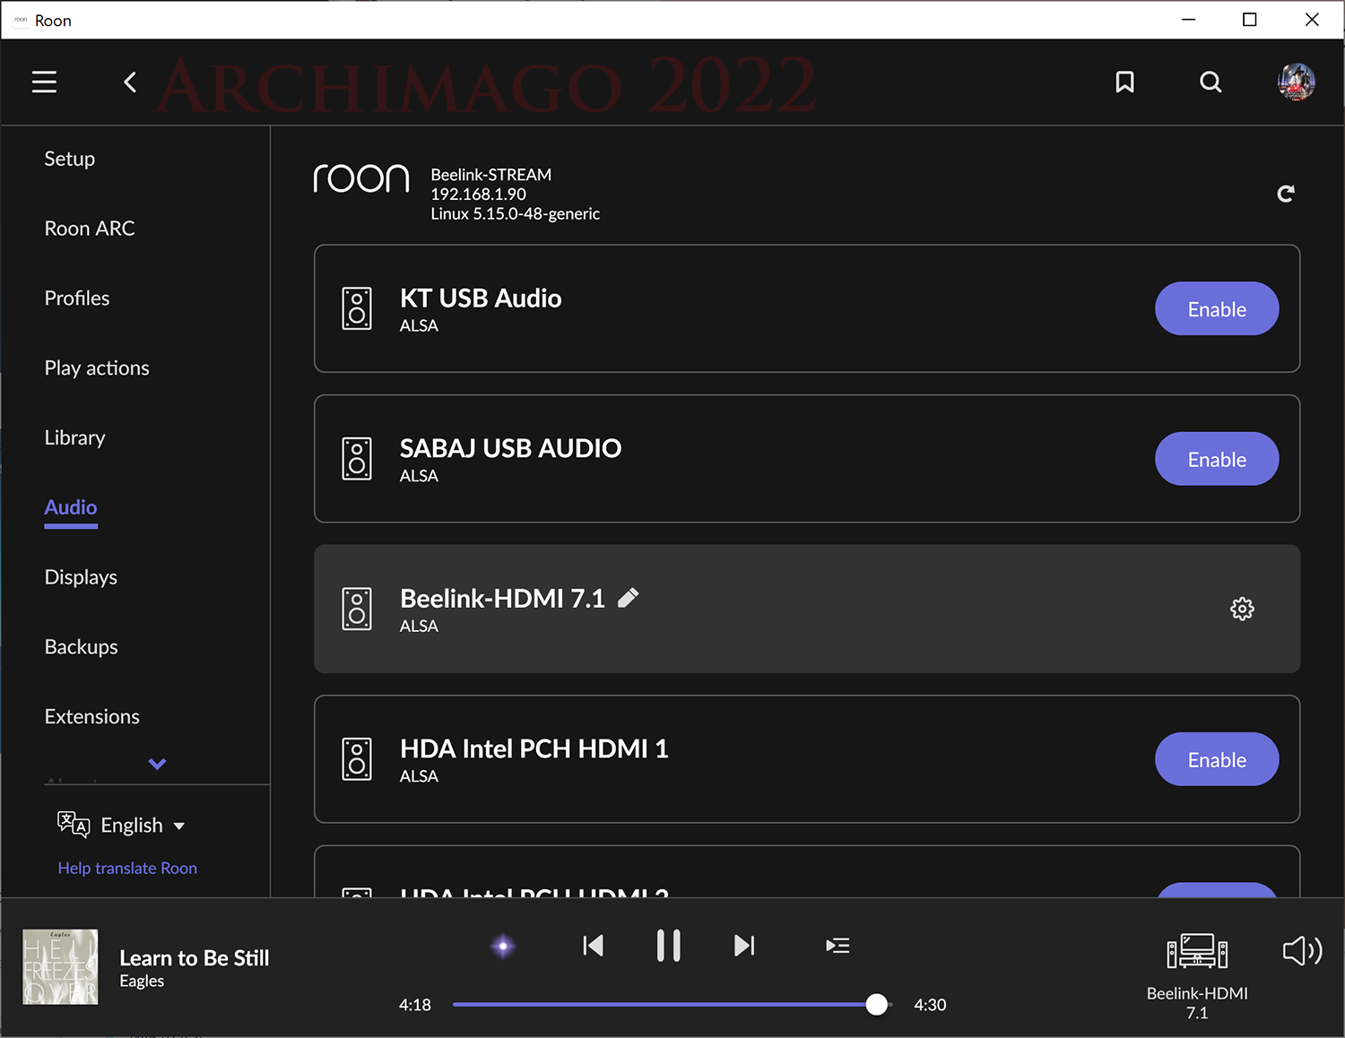The width and height of the screenshot is (1345, 1038).
Task: Click the total time 4:30
Action: click(x=930, y=1005)
